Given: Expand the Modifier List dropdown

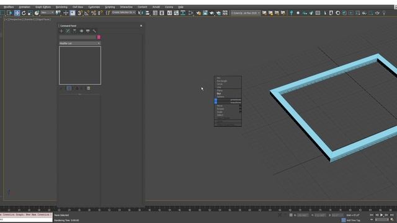Looking at the screenshot, I should point(80,43).
